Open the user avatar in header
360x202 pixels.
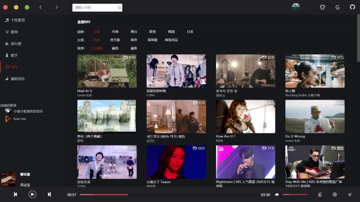pos(296,7)
